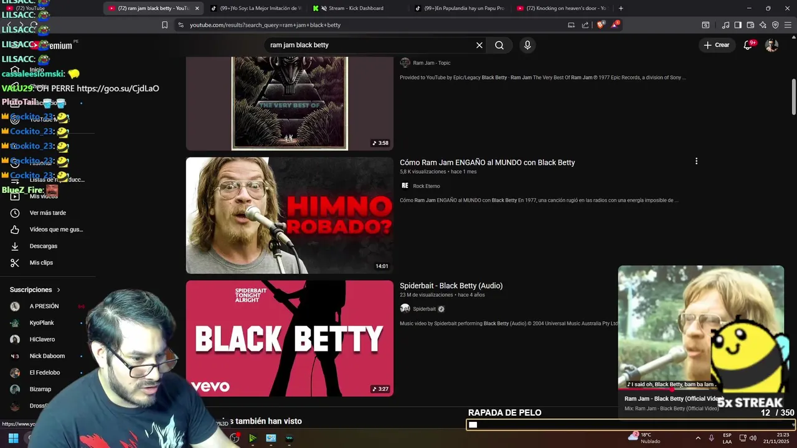This screenshot has width=797, height=448.
Task: Click the browser URL address field
Action: tap(374, 25)
